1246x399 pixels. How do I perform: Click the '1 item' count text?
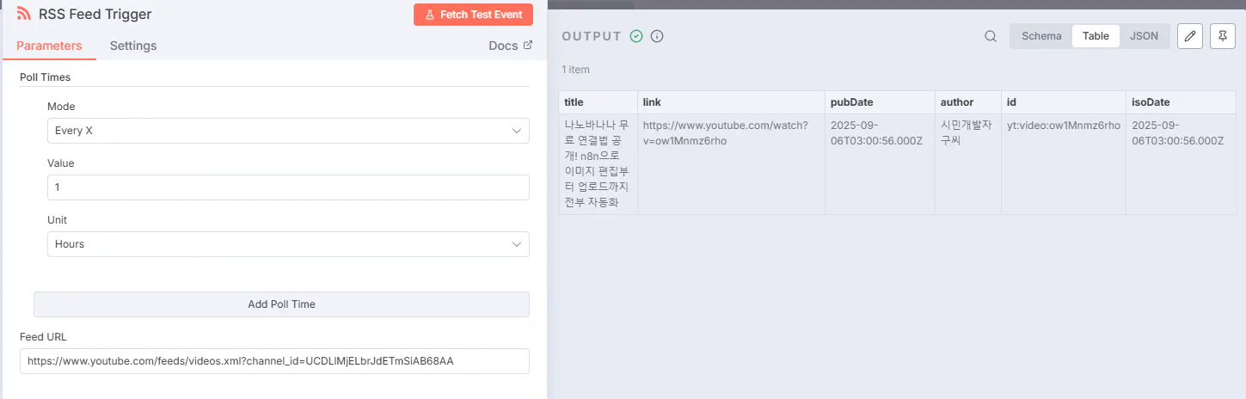[x=575, y=70]
